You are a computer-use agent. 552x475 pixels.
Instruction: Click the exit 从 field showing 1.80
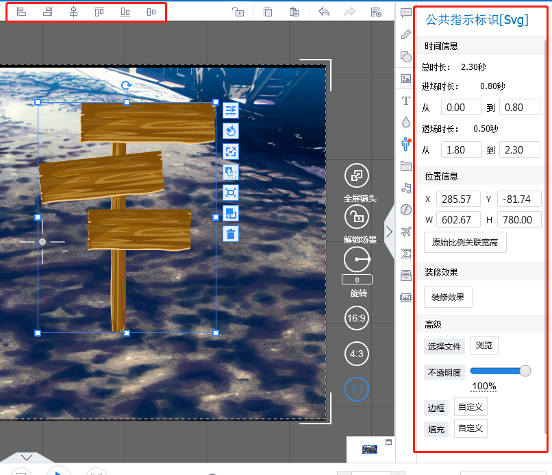coord(461,149)
